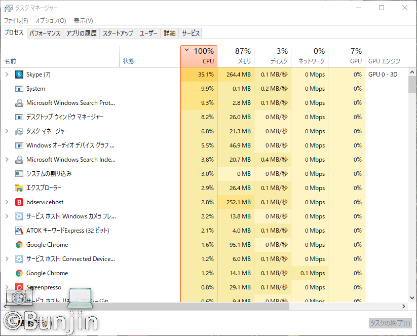This screenshot has height=336, width=417.
Task: Click the red bdservicehost icon
Action: 19,202
